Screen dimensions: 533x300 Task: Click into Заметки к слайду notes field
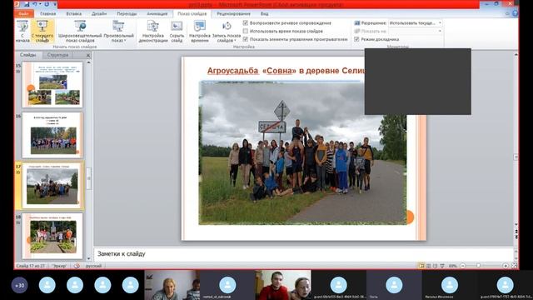[x=302, y=254]
